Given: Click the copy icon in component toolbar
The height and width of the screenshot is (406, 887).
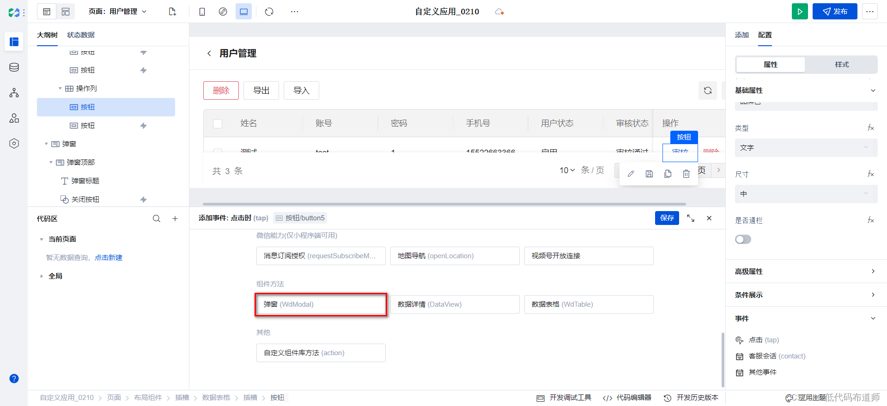Looking at the screenshot, I should 668,174.
